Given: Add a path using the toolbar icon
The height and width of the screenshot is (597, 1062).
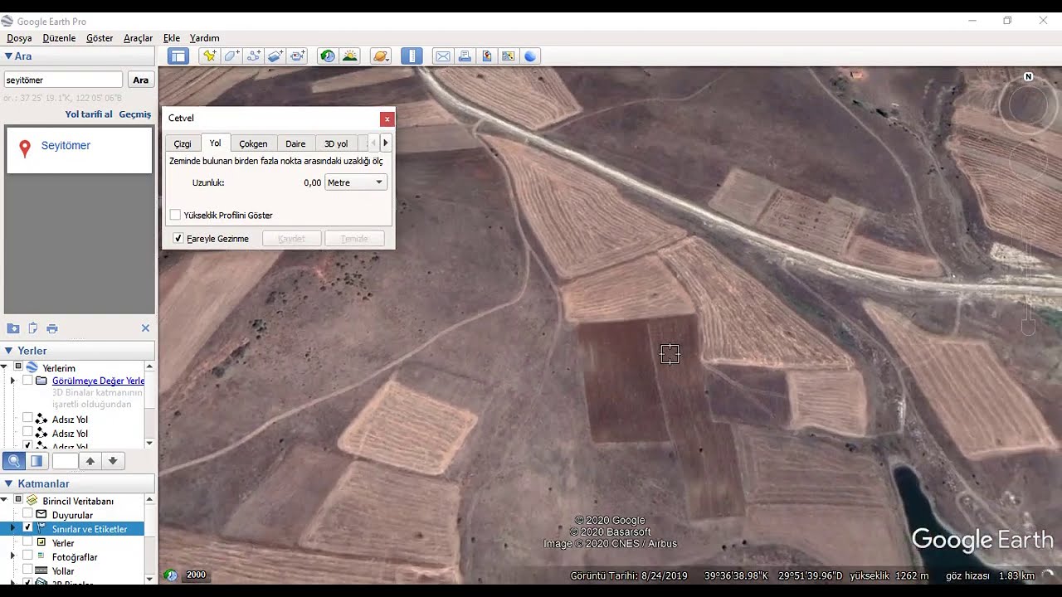Looking at the screenshot, I should pos(254,56).
